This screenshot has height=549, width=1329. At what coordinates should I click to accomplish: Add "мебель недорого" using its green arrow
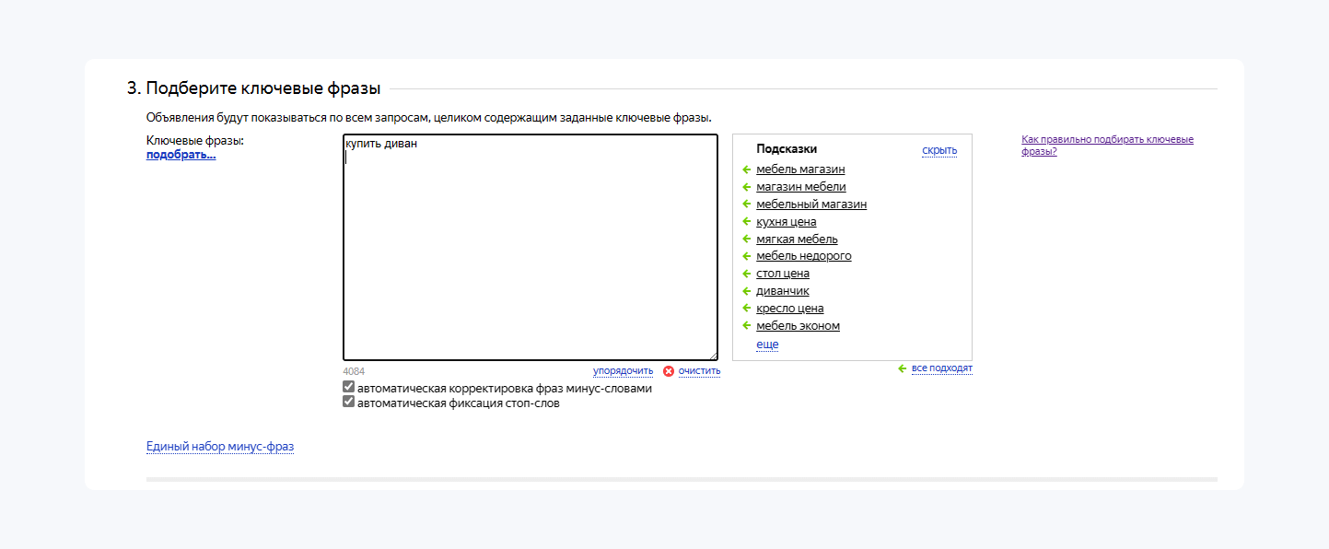click(747, 256)
